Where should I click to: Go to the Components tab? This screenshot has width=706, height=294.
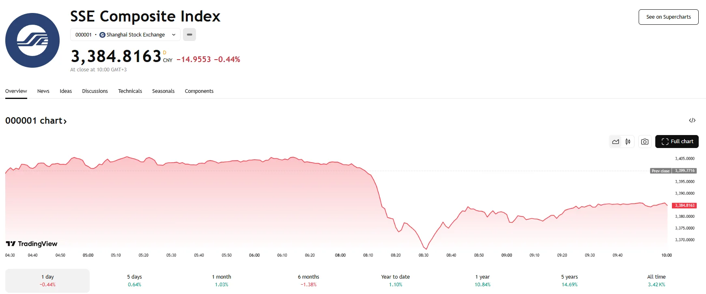pos(199,91)
